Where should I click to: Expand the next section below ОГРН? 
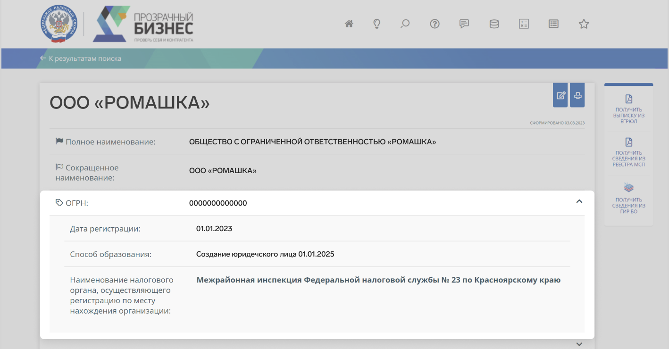(579, 344)
